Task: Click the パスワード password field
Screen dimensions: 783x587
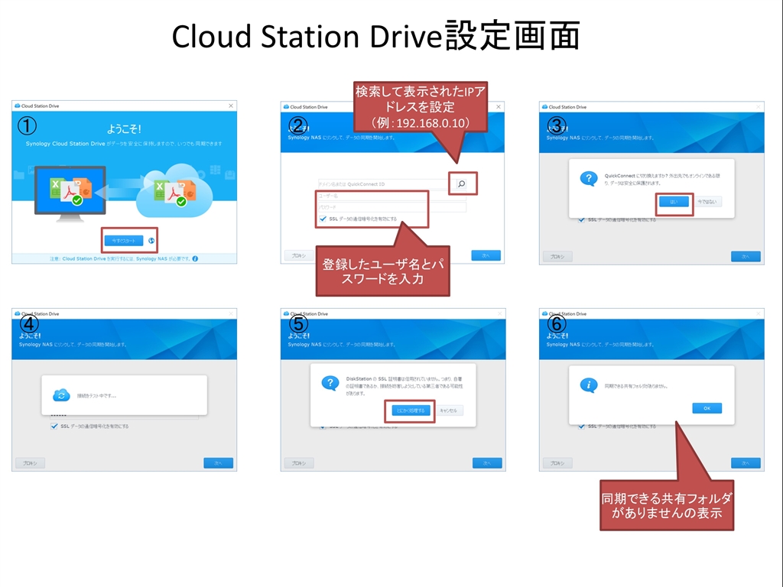Action: 392,206
